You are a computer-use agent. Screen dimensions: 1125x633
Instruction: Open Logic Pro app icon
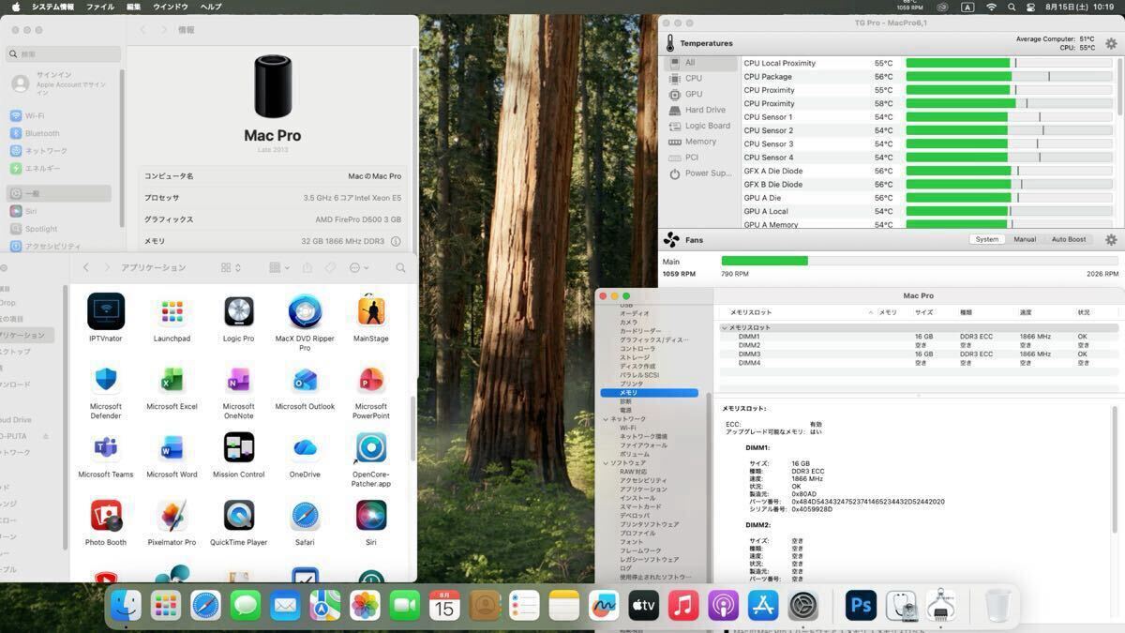(238, 311)
